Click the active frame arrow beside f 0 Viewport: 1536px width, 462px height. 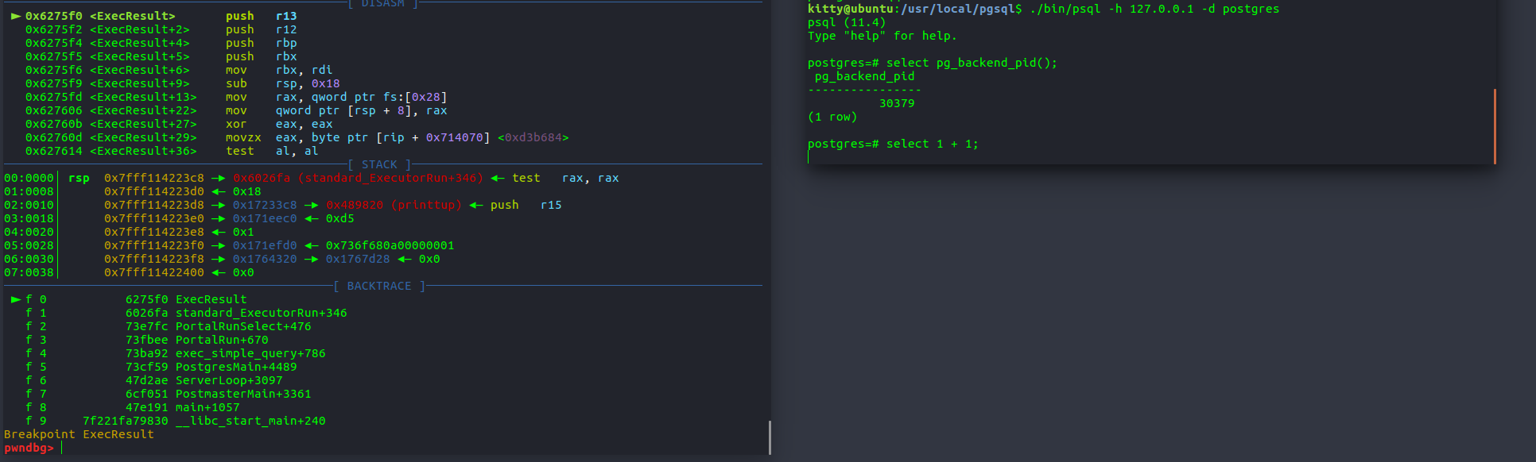pyautogui.click(x=15, y=299)
